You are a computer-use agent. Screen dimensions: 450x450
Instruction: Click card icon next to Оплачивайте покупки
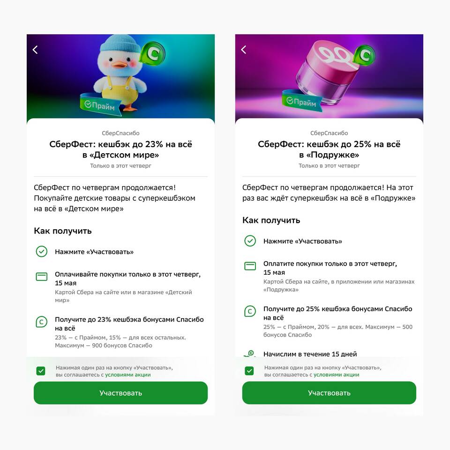tap(42, 277)
